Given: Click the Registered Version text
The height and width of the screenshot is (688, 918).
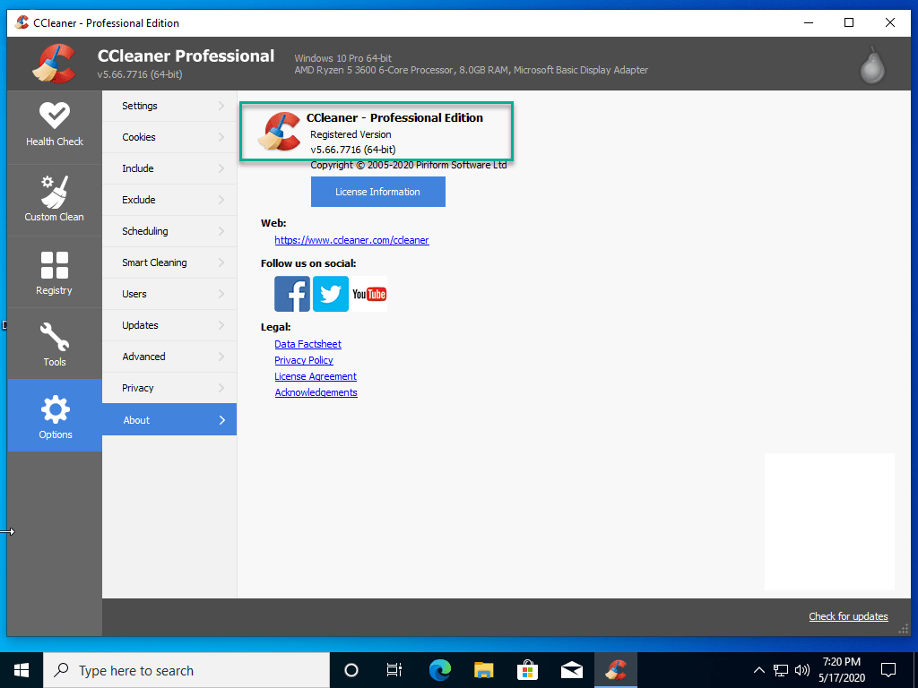Looking at the screenshot, I should (x=351, y=134).
